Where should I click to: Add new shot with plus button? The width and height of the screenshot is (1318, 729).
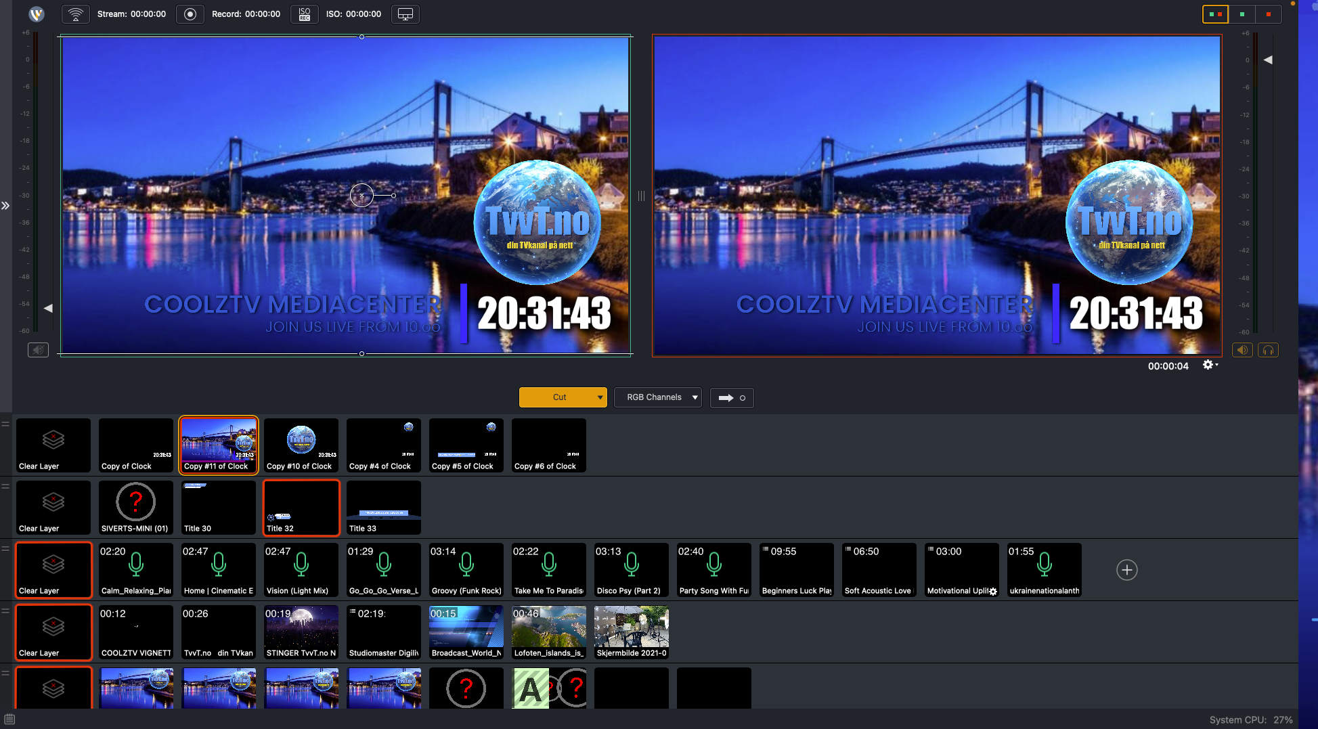(x=1127, y=570)
